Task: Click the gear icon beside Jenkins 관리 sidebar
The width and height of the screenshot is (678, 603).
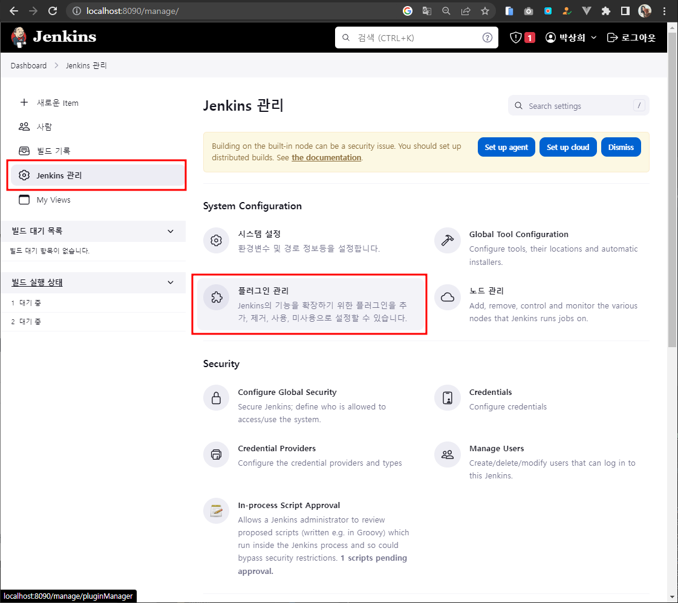Action: [24, 175]
